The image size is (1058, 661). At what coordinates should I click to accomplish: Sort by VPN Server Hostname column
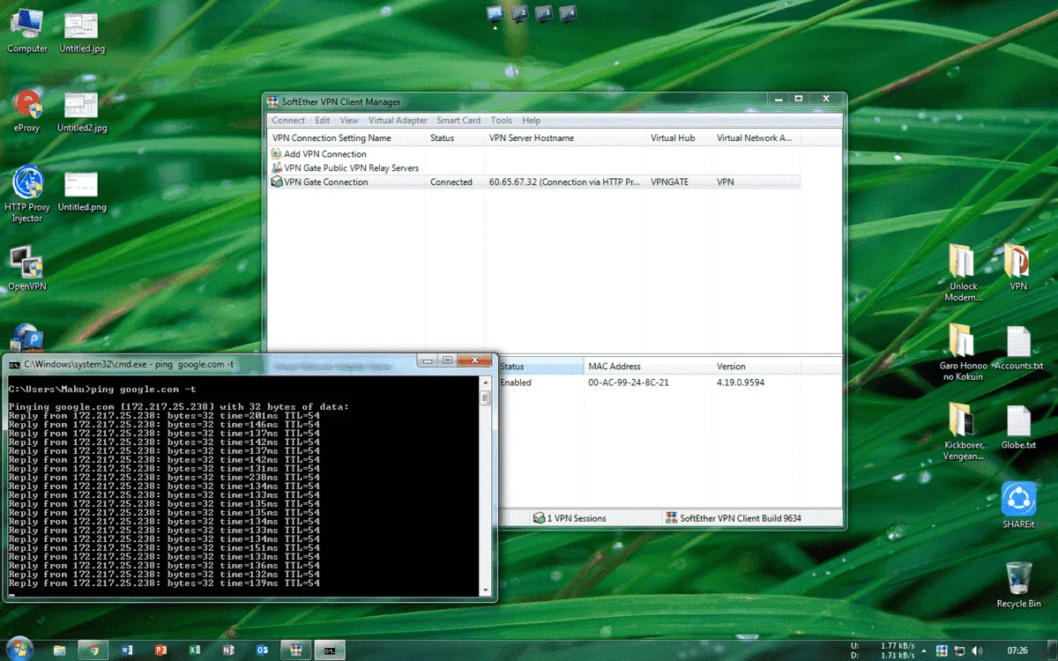565,137
